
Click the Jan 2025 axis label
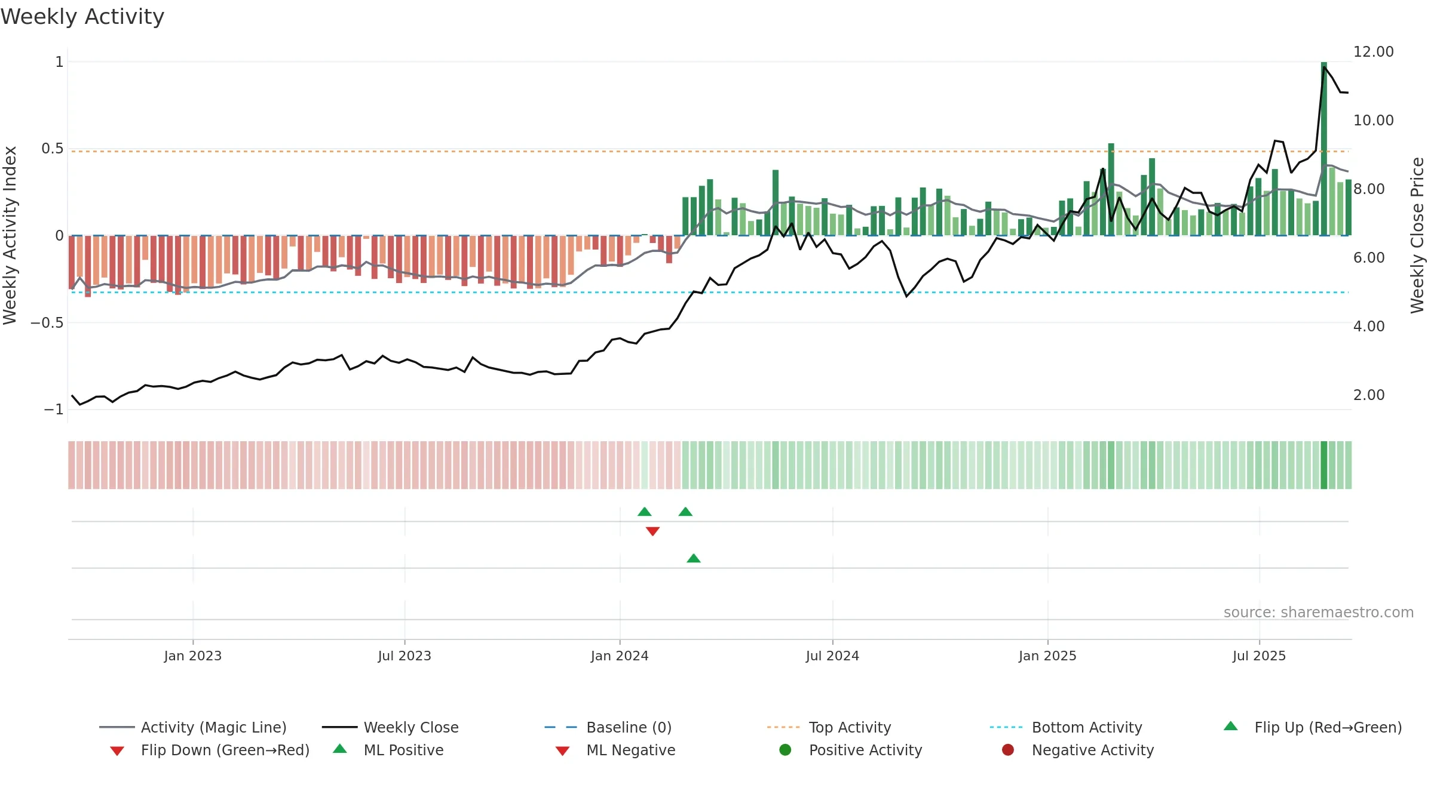[x=1047, y=656]
